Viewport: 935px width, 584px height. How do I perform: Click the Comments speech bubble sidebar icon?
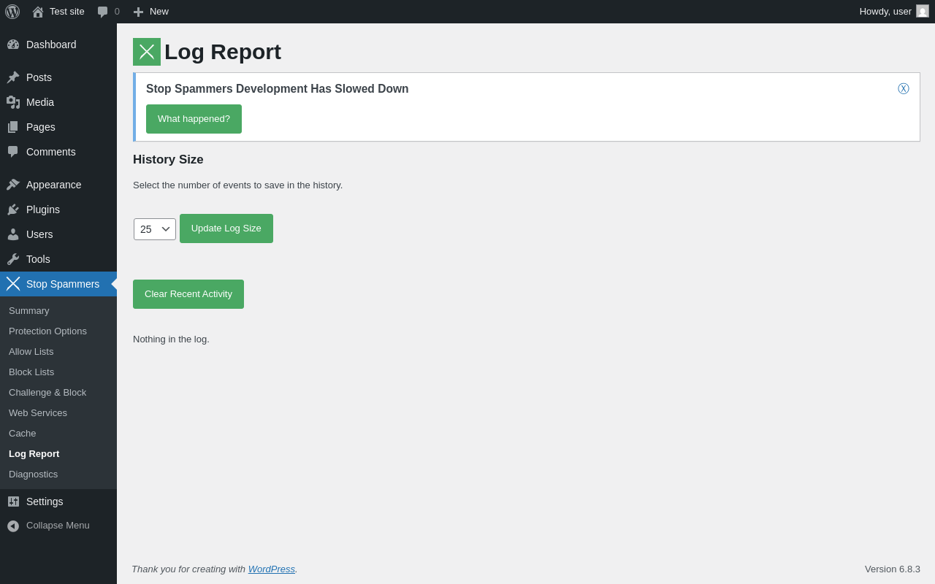coord(13,152)
